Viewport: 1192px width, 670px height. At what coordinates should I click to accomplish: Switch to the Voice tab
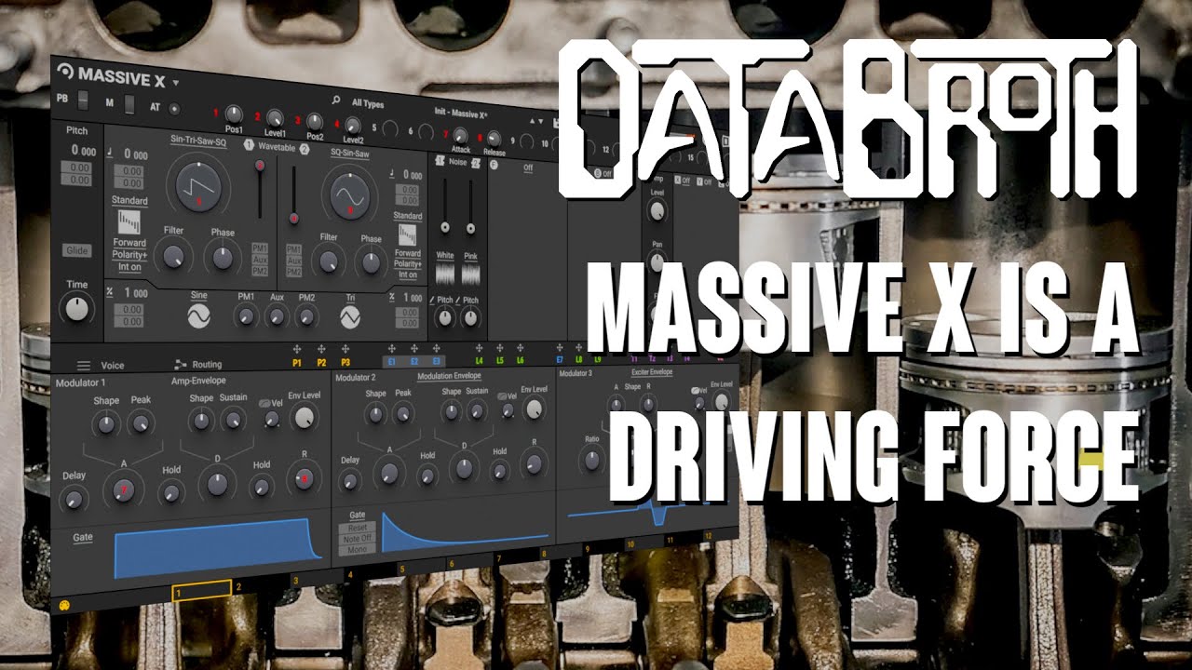112,366
